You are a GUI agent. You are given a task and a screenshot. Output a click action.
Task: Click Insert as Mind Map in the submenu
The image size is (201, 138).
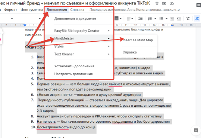pyautogui.click(x=138, y=40)
